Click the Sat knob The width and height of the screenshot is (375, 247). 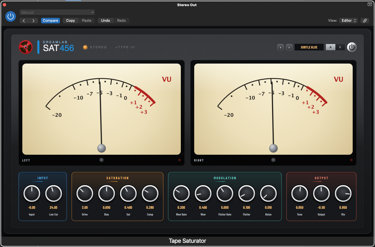click(x=128, y=193)
